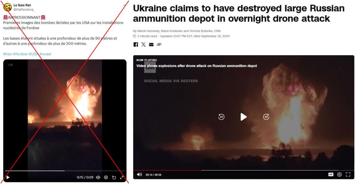
Task: Copy article link icon
Action: coord(159,44)
